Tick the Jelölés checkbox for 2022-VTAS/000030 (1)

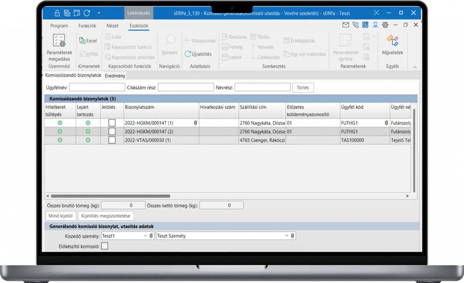point(112,140)
